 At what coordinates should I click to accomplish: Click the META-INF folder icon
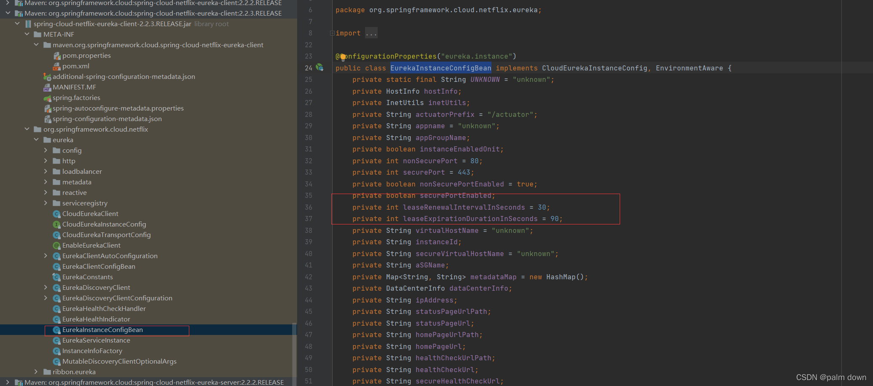click(38, 35)
